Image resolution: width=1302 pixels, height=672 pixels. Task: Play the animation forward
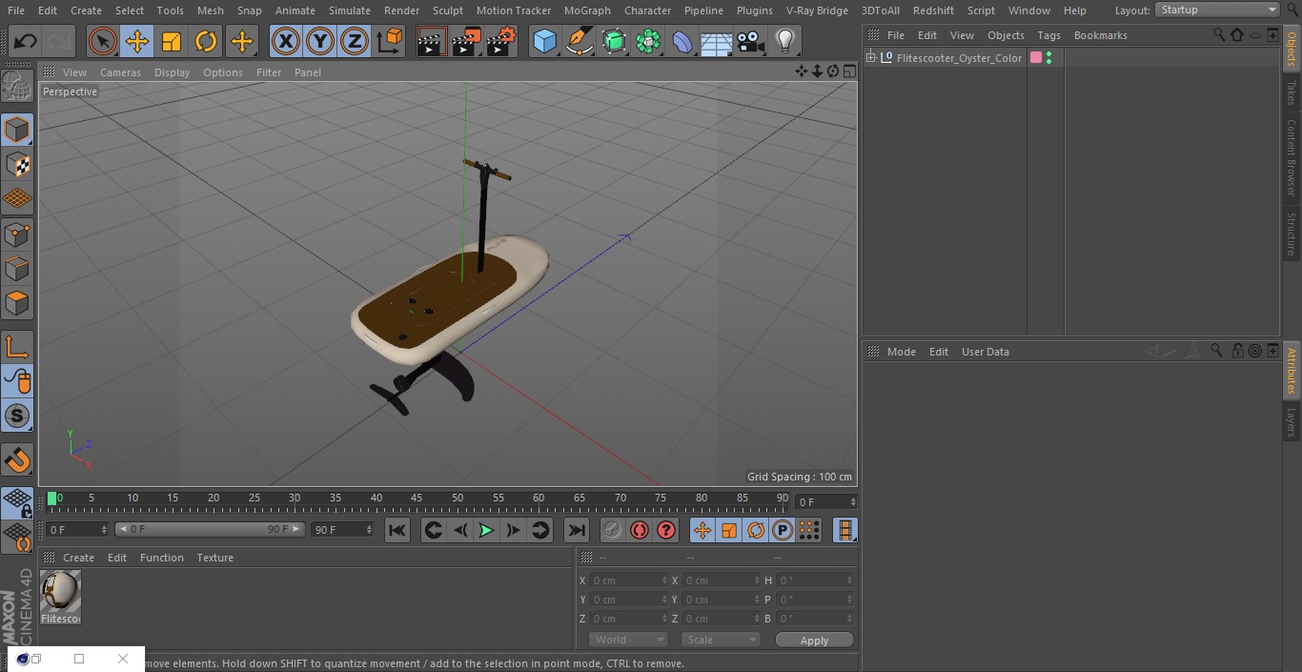coord(486,530)
